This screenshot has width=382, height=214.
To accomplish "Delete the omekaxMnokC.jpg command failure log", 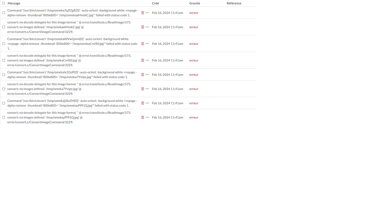I will point(143,13).
